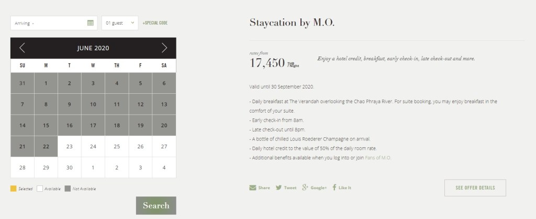Choose June 30 in the calendar

(x=69, y=168)
